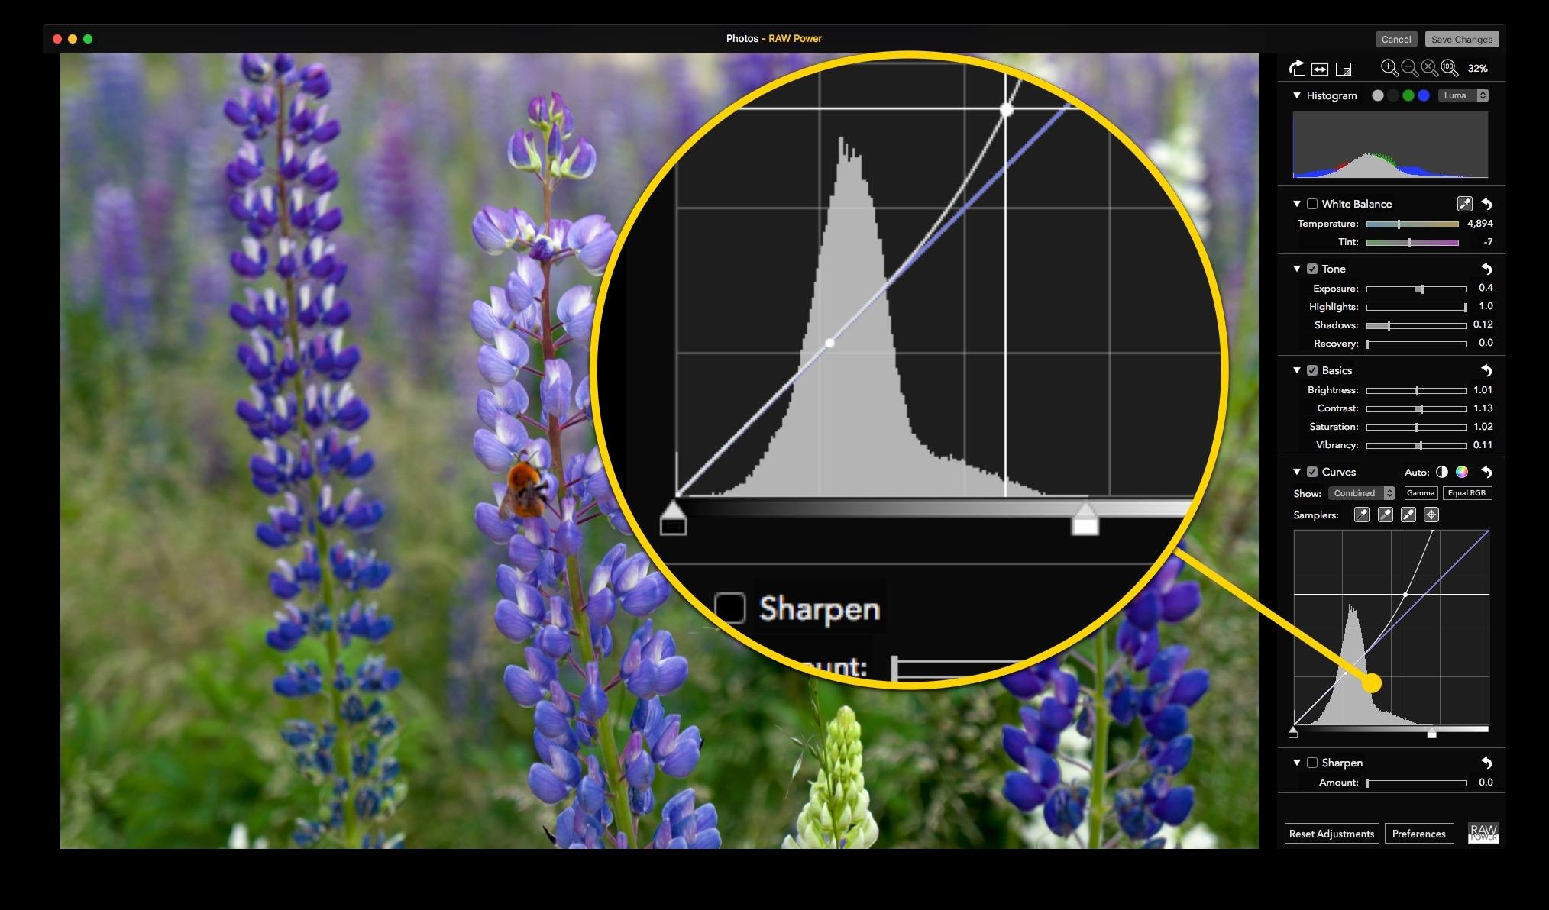This screenshot has height=910, width=1549.
Task: Uncheck the Basics adjustment checkbox
Action: 1312,370
